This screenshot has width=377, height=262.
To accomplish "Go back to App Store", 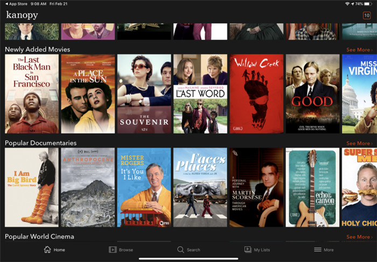I will click(16, 4).
